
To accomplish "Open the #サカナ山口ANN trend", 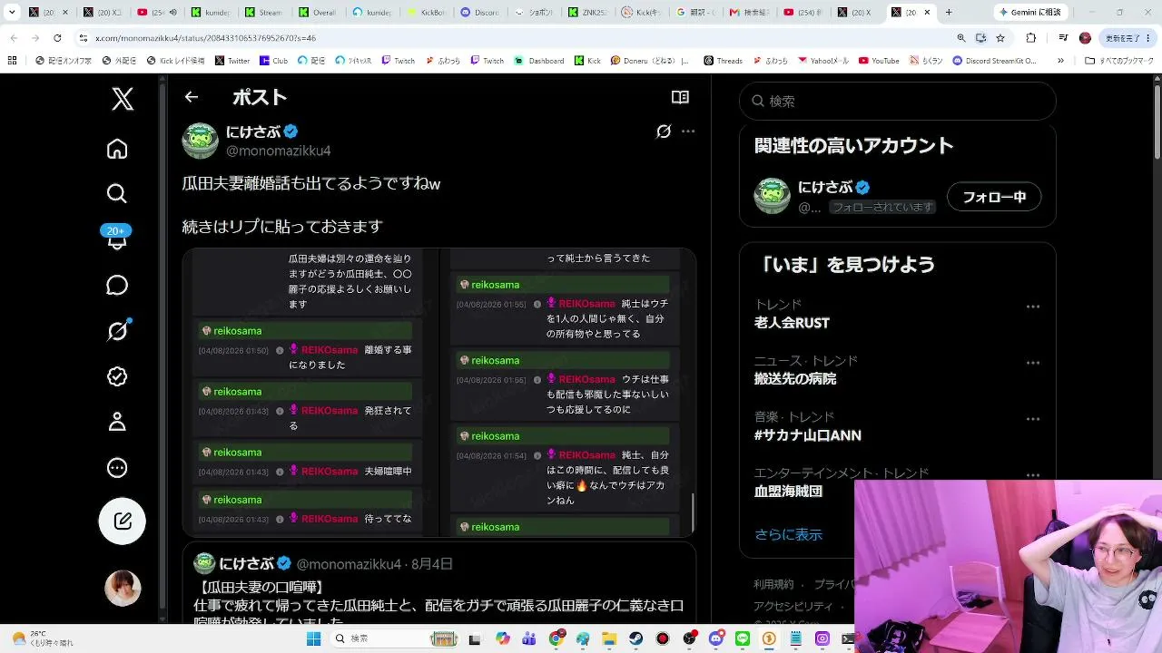I will point(808,435).
